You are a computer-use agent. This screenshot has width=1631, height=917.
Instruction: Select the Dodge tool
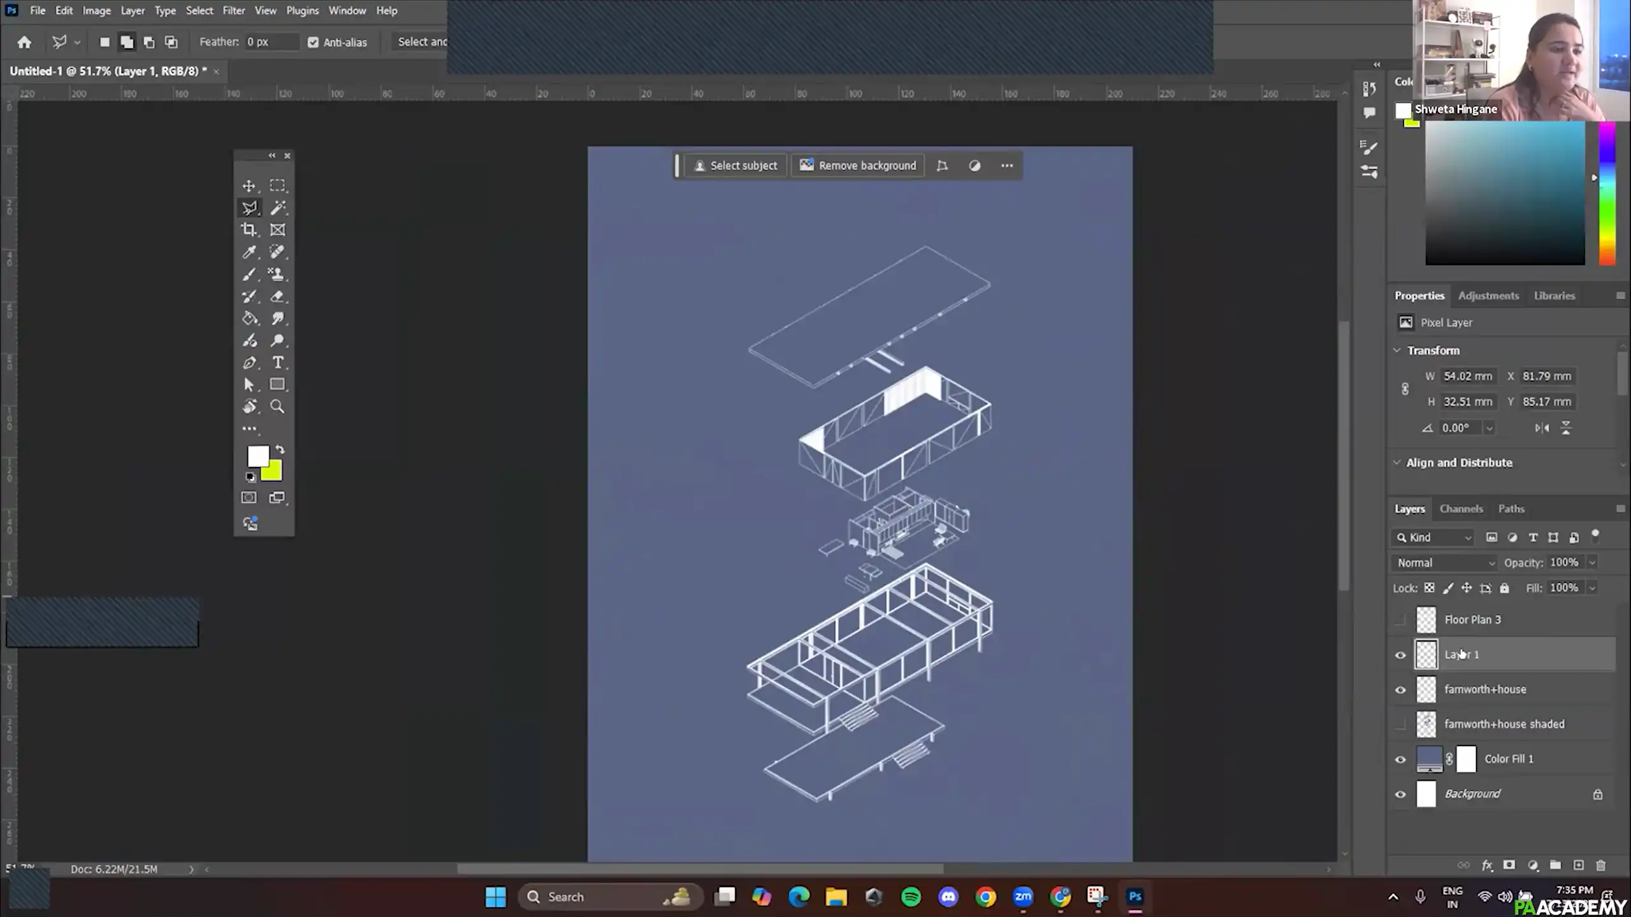point(277,340)
